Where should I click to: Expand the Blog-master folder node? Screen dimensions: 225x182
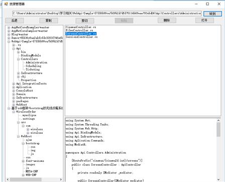tap(9, 34)
